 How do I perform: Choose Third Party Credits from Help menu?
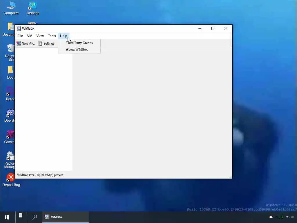[x=79, y=43]
